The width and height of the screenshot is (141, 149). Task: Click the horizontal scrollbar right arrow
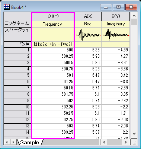click(x=126, y=142)
